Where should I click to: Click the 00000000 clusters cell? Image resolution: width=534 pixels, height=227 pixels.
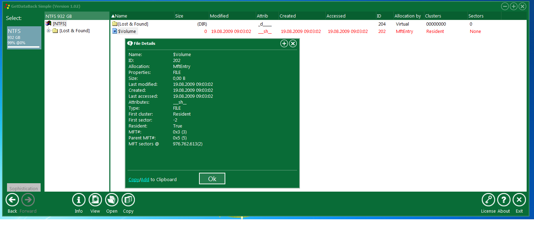point(436,24)
